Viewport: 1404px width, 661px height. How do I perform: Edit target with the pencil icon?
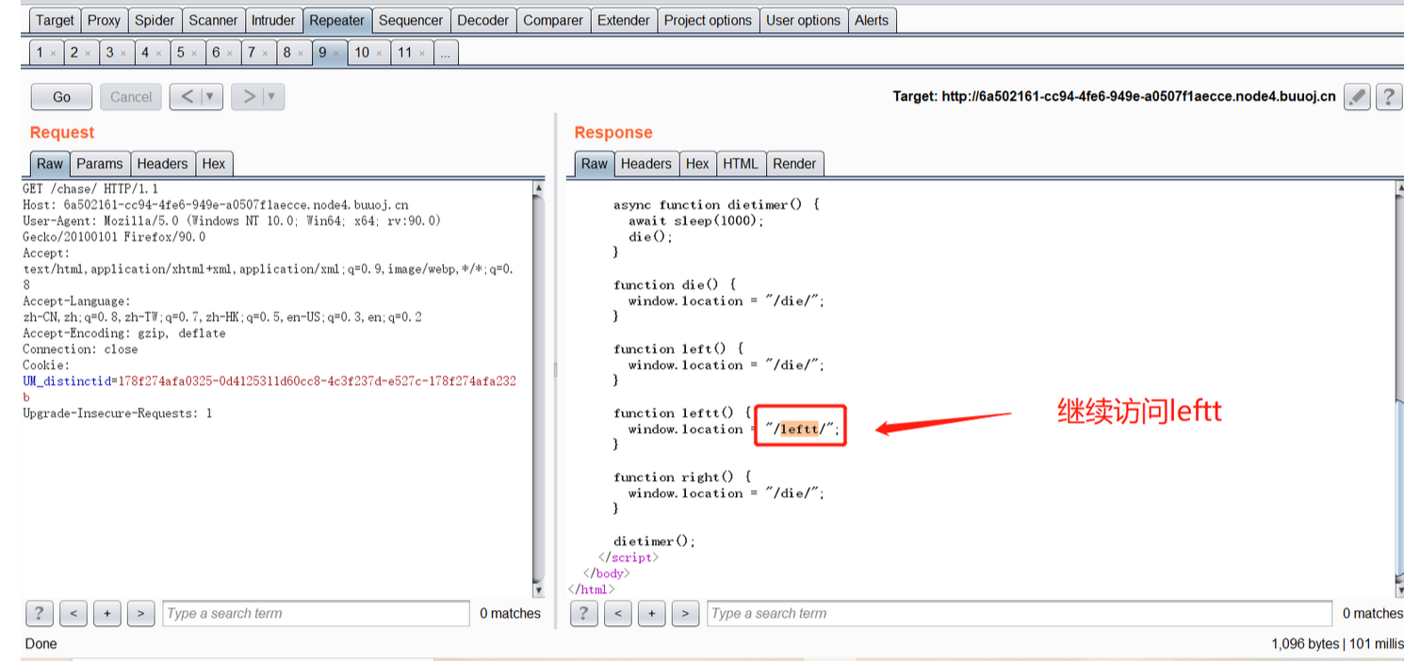[x=1357, y=96]
